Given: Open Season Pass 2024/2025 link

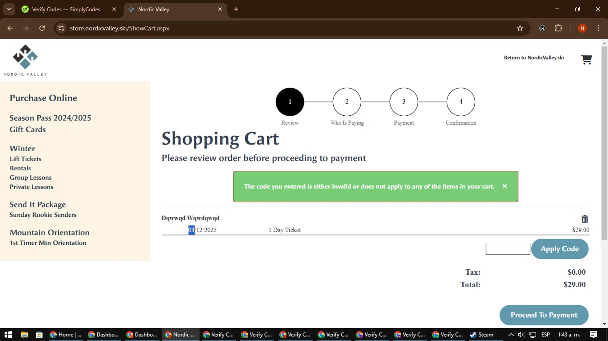Looking at the screenshot, I should [50, 118].
